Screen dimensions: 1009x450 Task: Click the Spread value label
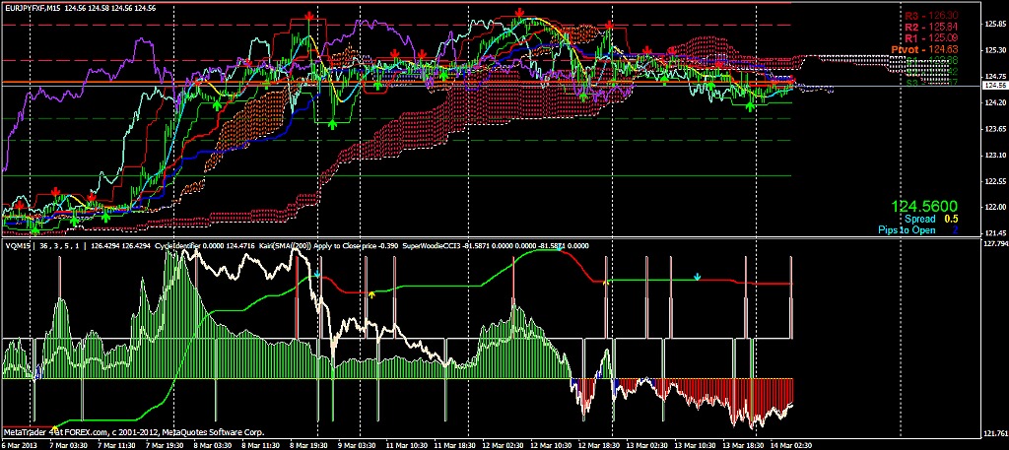tap(925, 219)
